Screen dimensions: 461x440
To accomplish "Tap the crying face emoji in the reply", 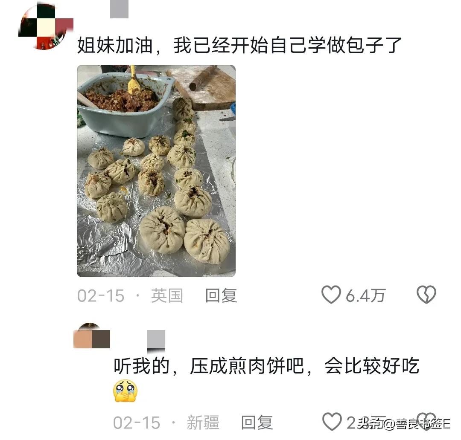I will [125, 391].
